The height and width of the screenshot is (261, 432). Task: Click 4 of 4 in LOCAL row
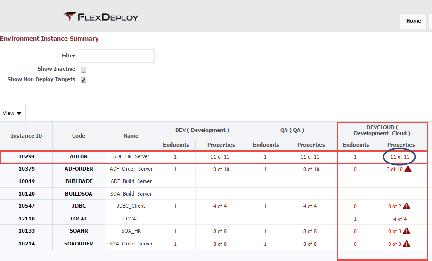pyautogui.click(x=400, y=219)
